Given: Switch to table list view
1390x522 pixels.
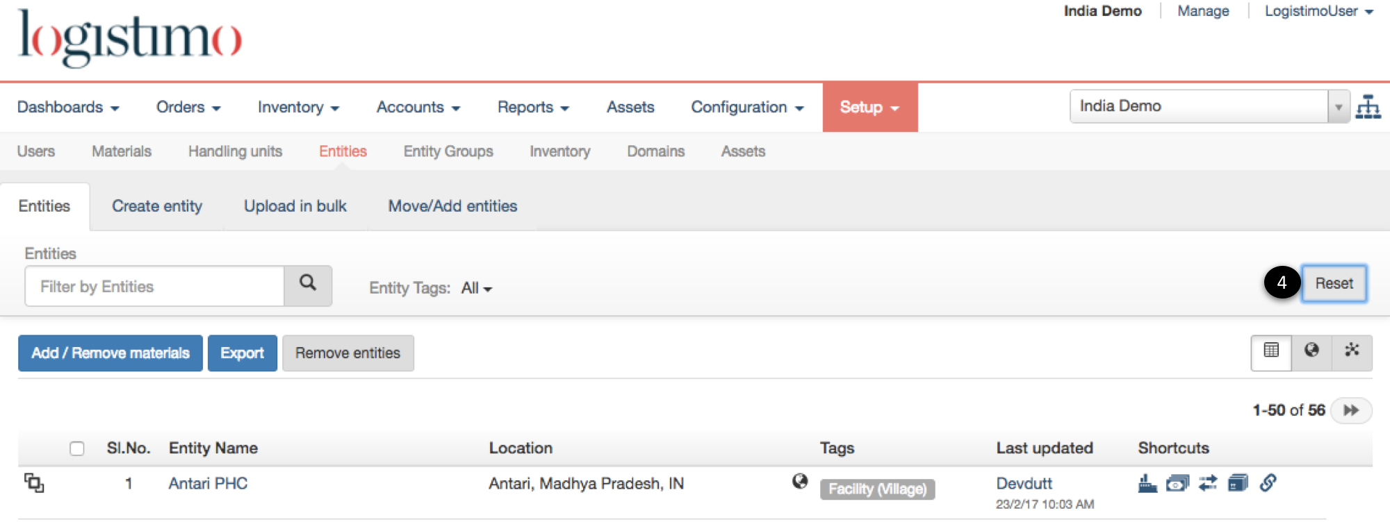Looking at the screenshot, I should (1271, 353).
